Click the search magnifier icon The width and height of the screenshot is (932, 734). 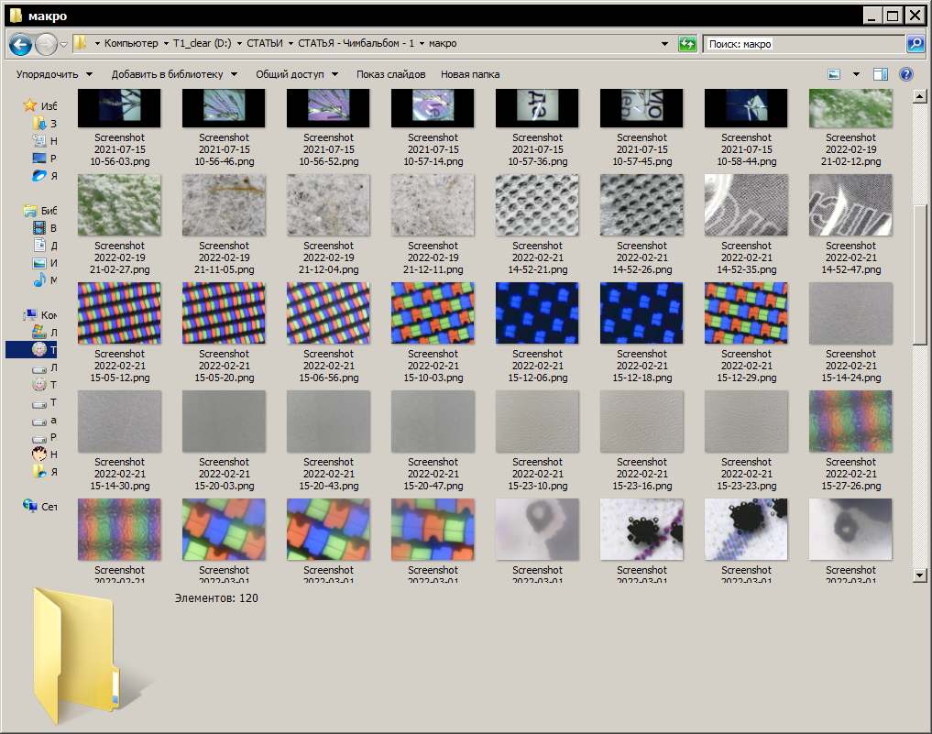point(915,44)
